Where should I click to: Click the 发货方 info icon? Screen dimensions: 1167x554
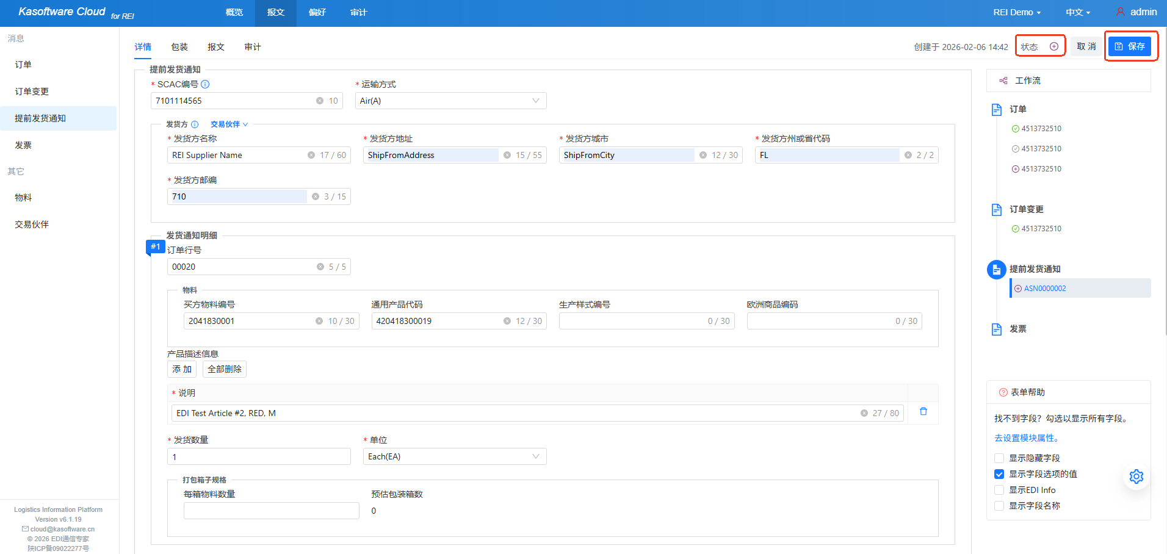pyautogui.click(x=195, y=124)
